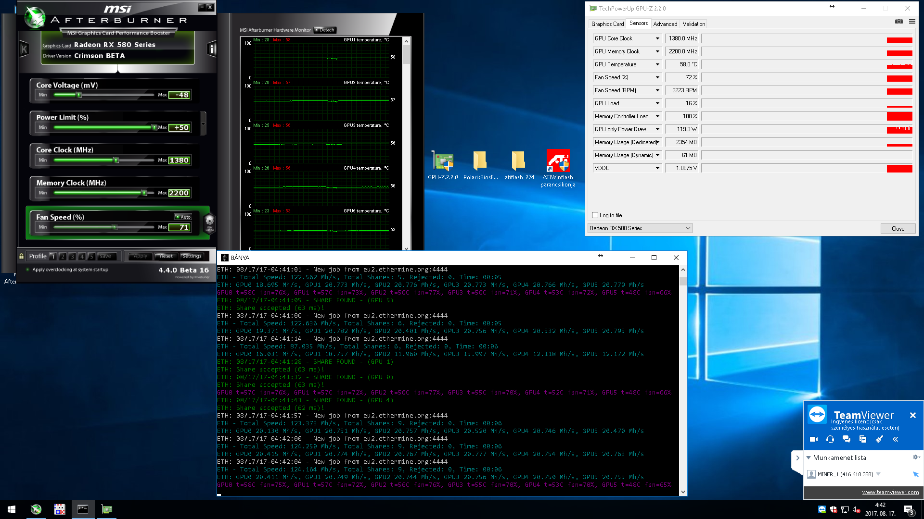The width and height of the screenshot is (924, 519).
Task: Toggle Apply overclocking at system startup
Action: tap(27, 270)
